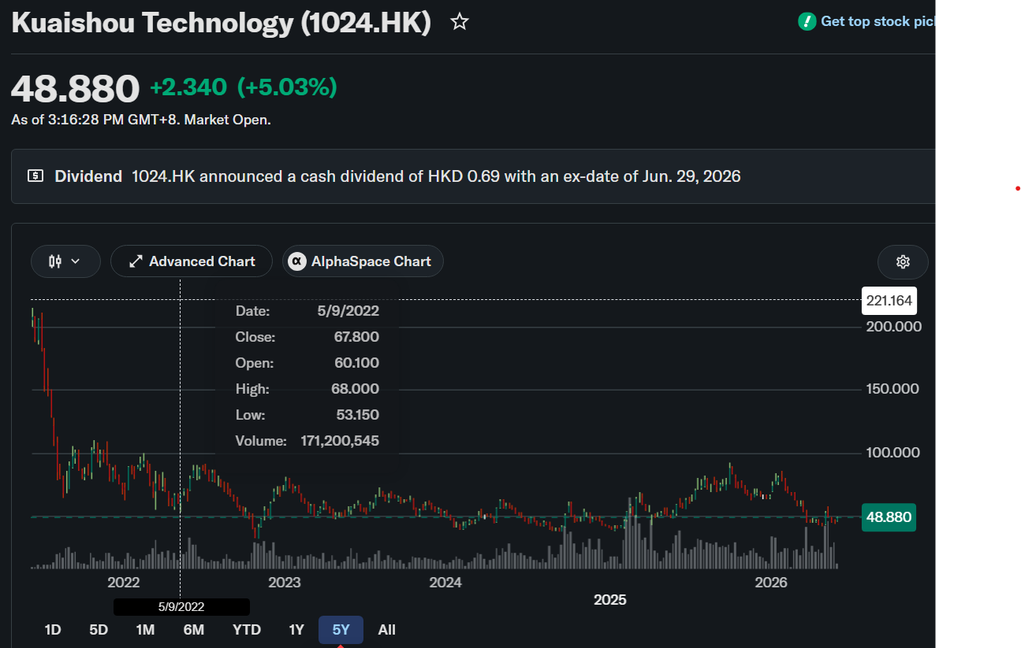
Task: Open the candlestick chart type dropdown
Action: (x=65, y=261)
